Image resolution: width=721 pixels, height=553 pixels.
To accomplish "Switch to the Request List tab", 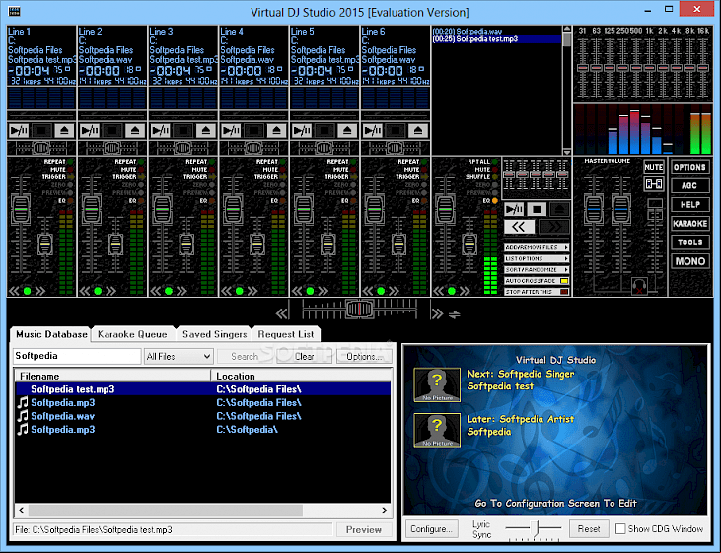I will point(286,334).
